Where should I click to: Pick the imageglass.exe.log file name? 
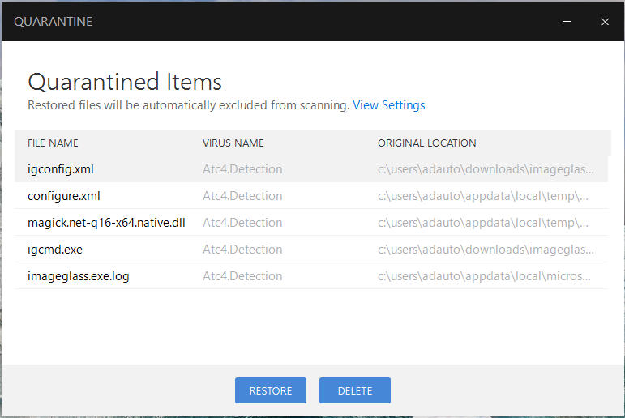78,276
